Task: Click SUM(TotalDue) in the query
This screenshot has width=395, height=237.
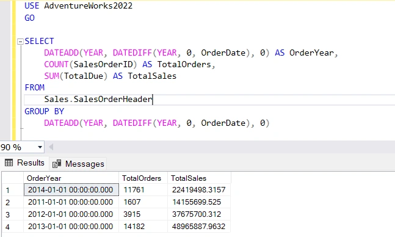Action: [76, 76]
